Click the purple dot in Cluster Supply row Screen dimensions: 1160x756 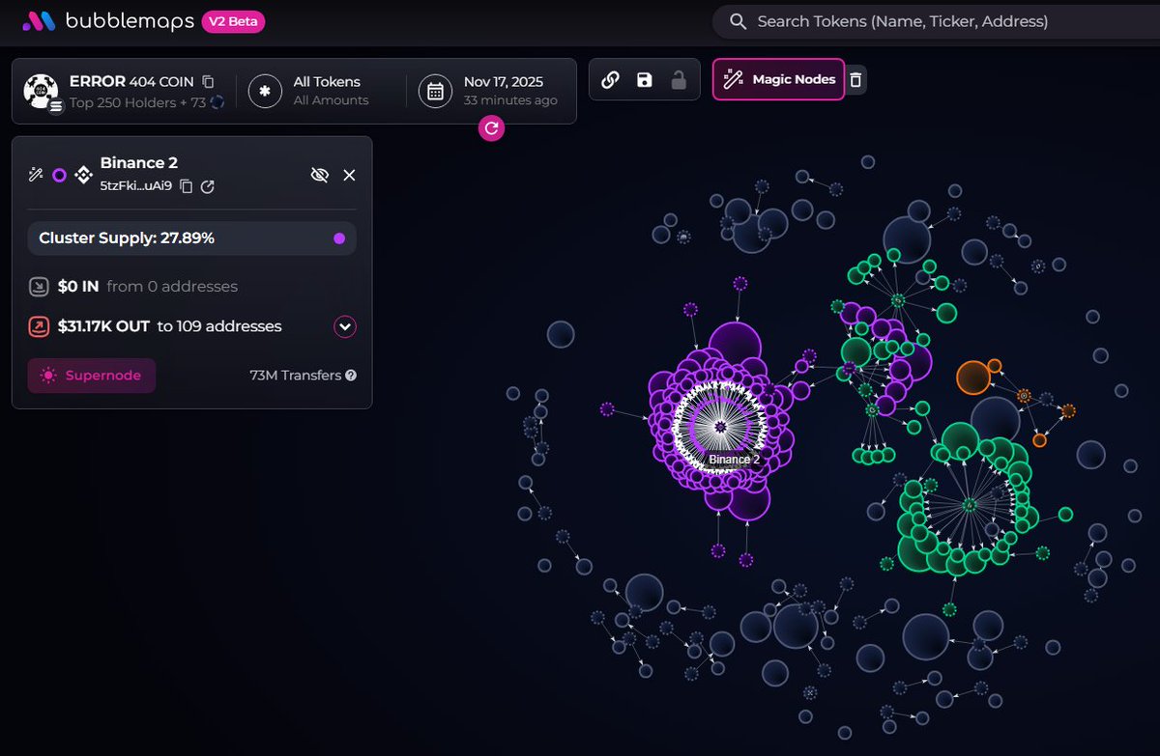[x=339, y=238]
